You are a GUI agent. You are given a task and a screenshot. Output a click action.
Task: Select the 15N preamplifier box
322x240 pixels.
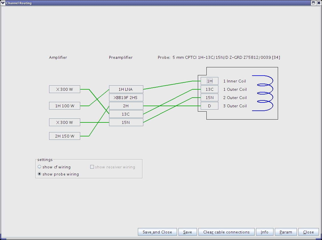126,122
